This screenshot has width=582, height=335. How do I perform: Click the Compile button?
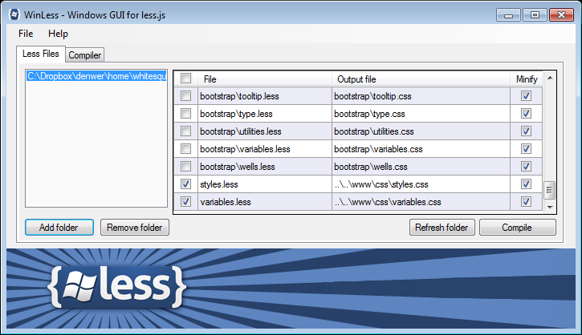(x=518, y=227)
